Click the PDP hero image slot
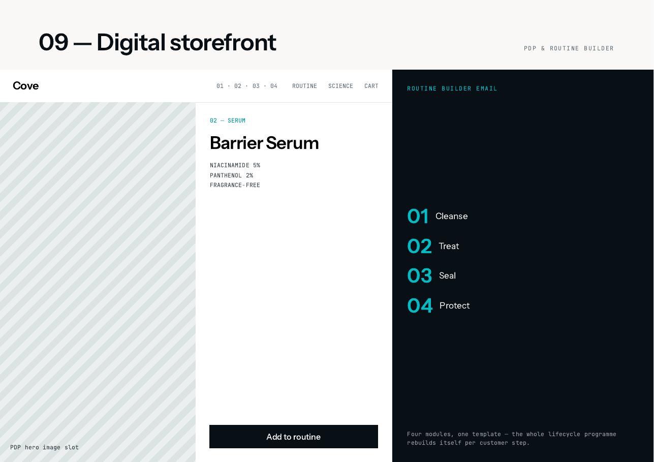This screenshot has height=462, width=654. [98, 282]
